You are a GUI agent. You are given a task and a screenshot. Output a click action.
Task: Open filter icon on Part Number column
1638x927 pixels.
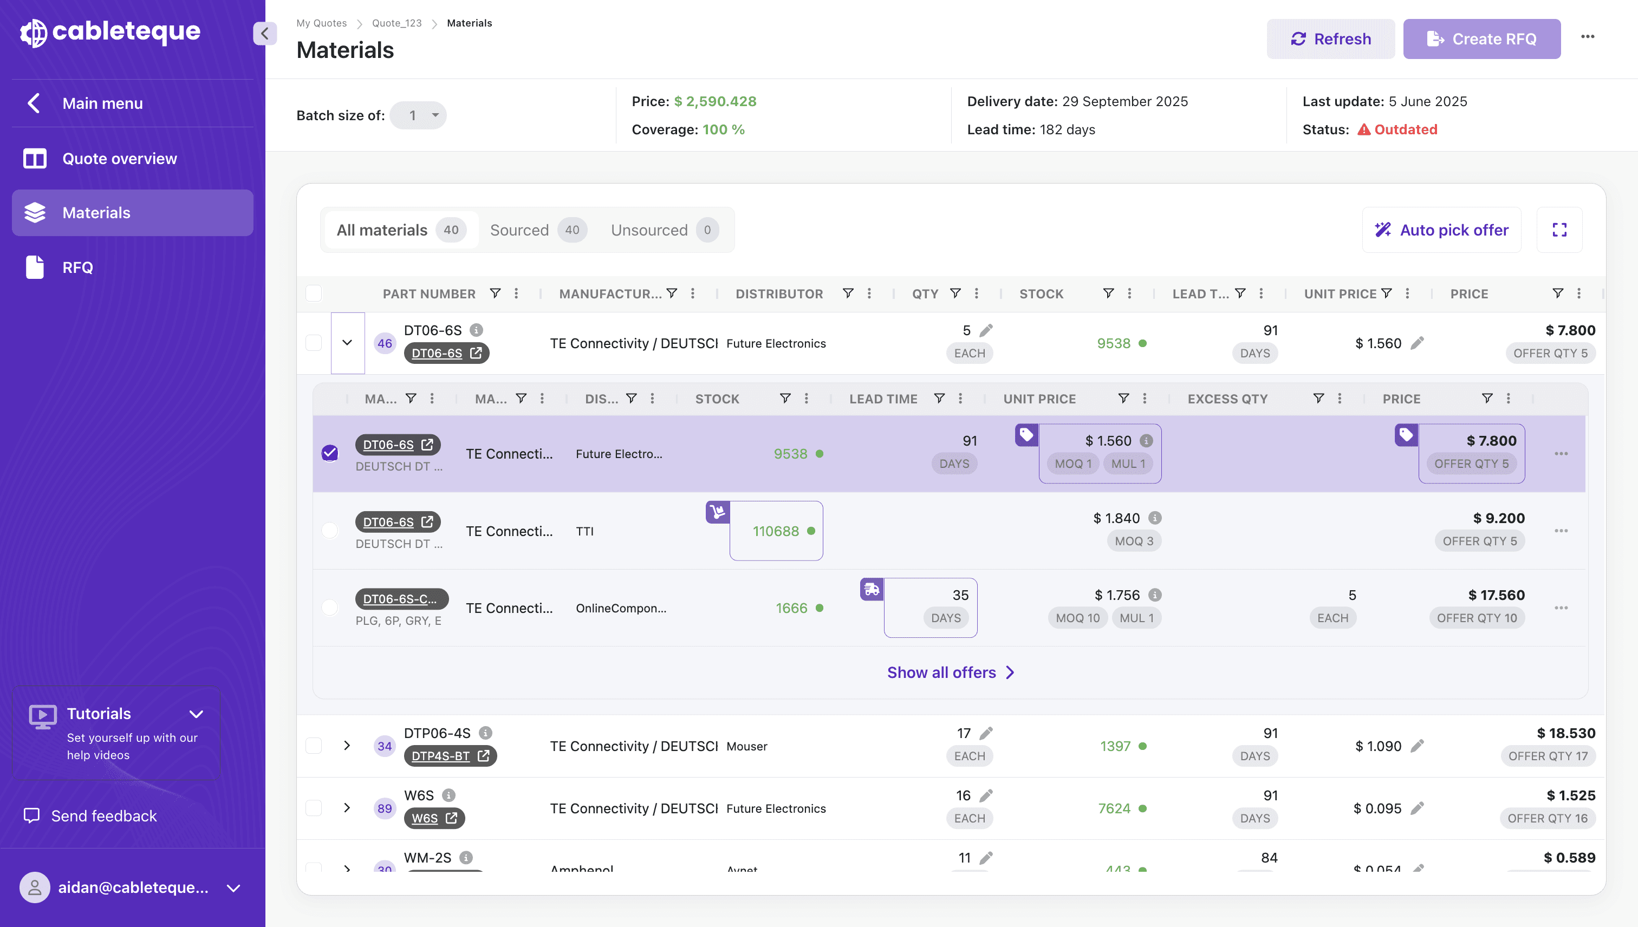tap(495, 293)
